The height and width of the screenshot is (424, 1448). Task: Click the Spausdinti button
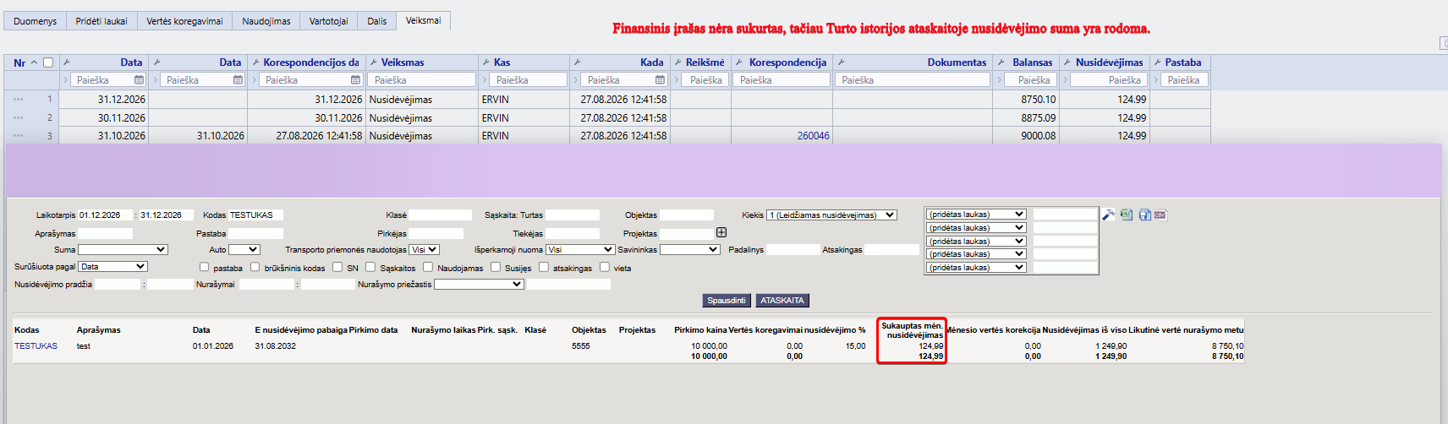pyautogui.click(x=727, y=301)
